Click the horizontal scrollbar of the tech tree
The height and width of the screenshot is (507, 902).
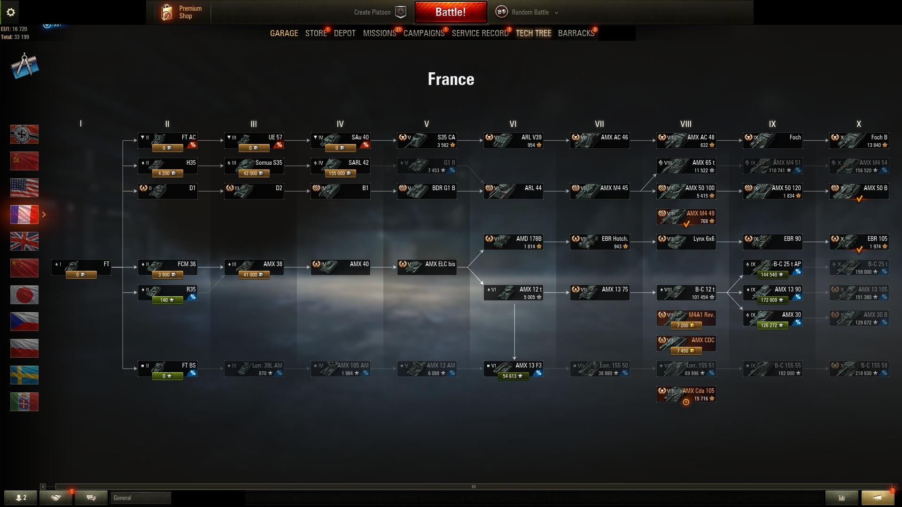(474, 486)
